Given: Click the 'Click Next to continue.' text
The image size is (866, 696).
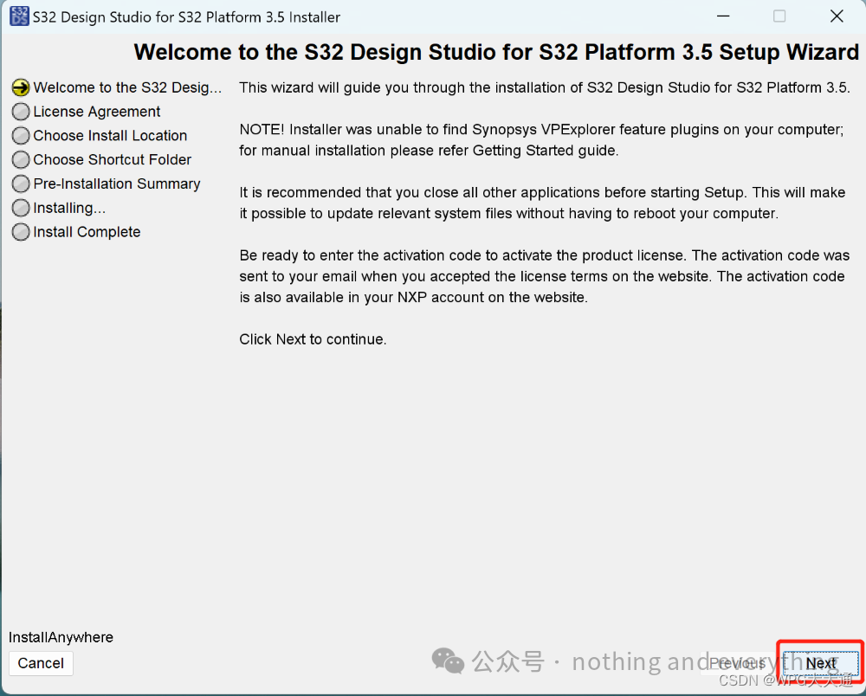Looking at the screenshot, I should [x=313, y=338].
